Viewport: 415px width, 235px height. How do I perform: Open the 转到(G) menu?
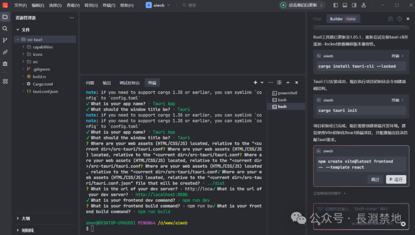(x=91, y=5)
